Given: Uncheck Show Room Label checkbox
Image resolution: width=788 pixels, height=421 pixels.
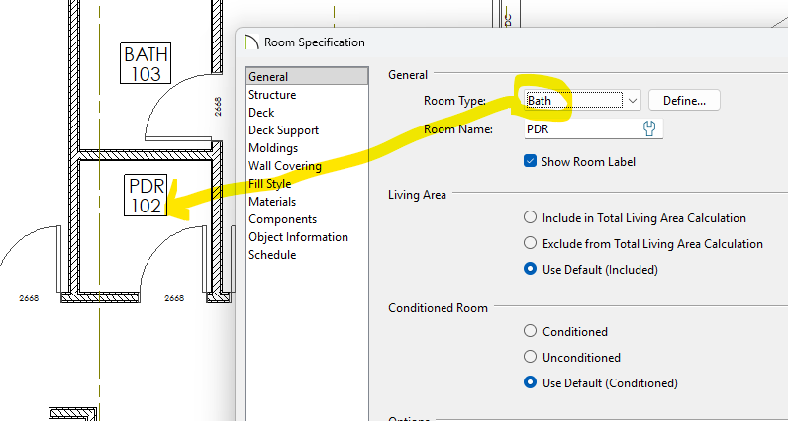Looking at the screenshot, I should pos(530,161).
